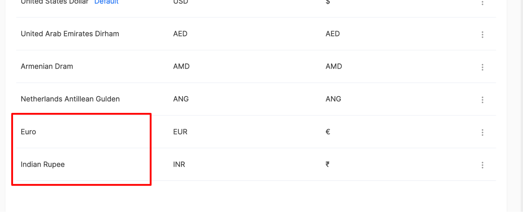This screenshot has width=523, height=212.
Task: Click the EUR currency code
Action: [180, 132]
